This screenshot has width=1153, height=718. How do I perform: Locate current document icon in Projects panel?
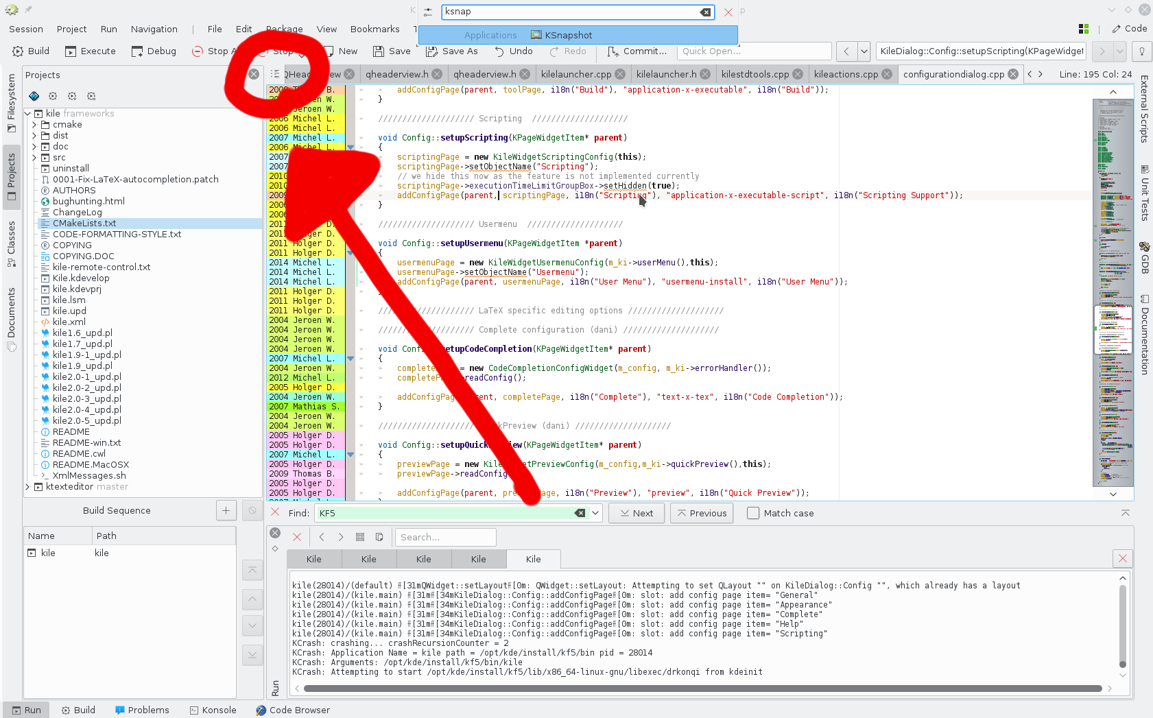(x=34, y=96)
